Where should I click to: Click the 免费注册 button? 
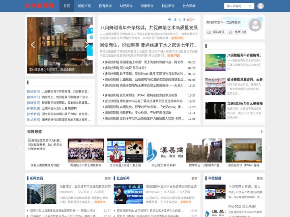tap(237, 32)
